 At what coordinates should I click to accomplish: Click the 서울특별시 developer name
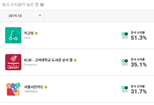31,92
